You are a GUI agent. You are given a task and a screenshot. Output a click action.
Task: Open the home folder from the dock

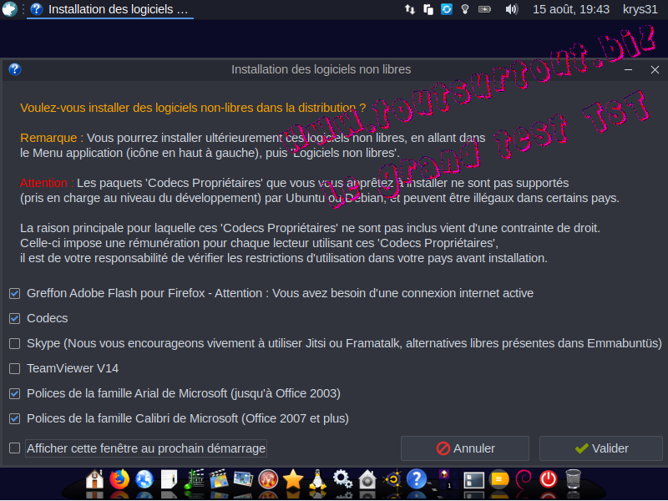tap(94, 479)
